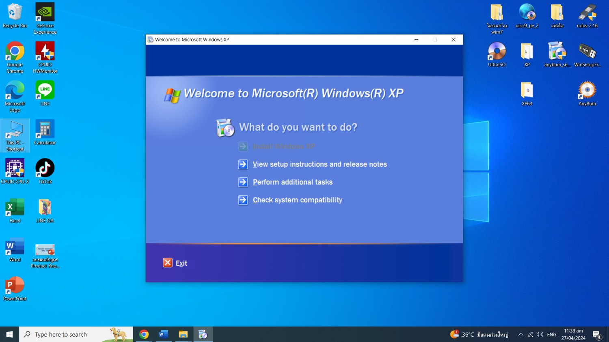Open the Windows Start menu

click(9, 334)
